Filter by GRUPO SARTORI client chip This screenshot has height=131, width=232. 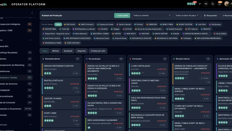coord(160,34)
